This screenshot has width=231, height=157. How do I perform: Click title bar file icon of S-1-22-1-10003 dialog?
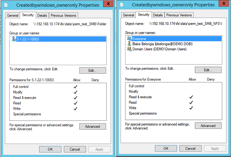[x=10, y=5]
